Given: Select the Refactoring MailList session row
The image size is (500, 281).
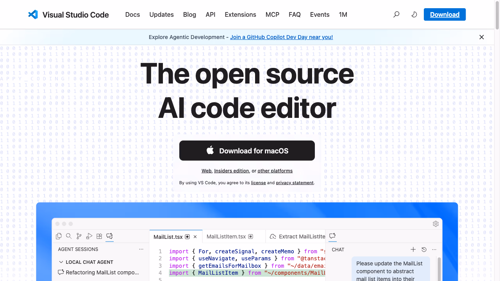Looking at the screenshot, I should tap(100, 272).
